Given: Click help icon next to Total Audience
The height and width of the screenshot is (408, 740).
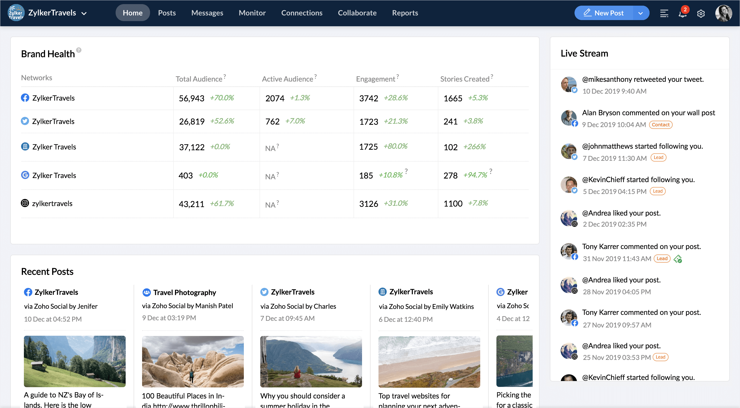Looking at the screenshot, I should coord(225,76).
